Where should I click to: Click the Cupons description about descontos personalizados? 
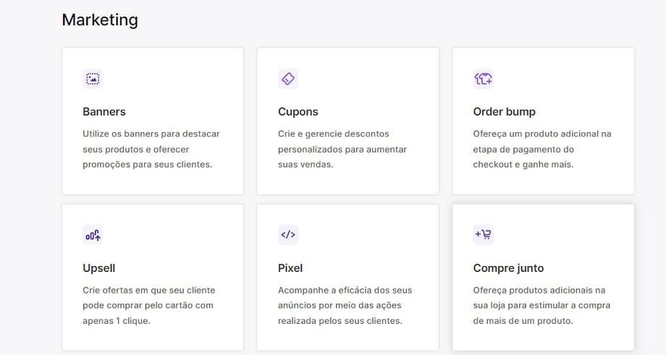pos(342,149)
